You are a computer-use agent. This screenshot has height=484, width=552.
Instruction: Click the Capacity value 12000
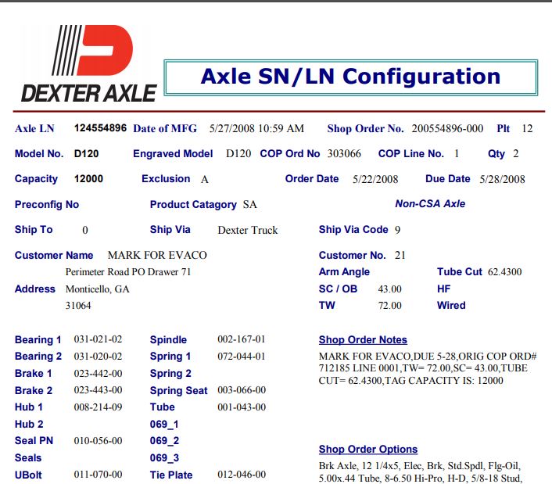[88, 179]
